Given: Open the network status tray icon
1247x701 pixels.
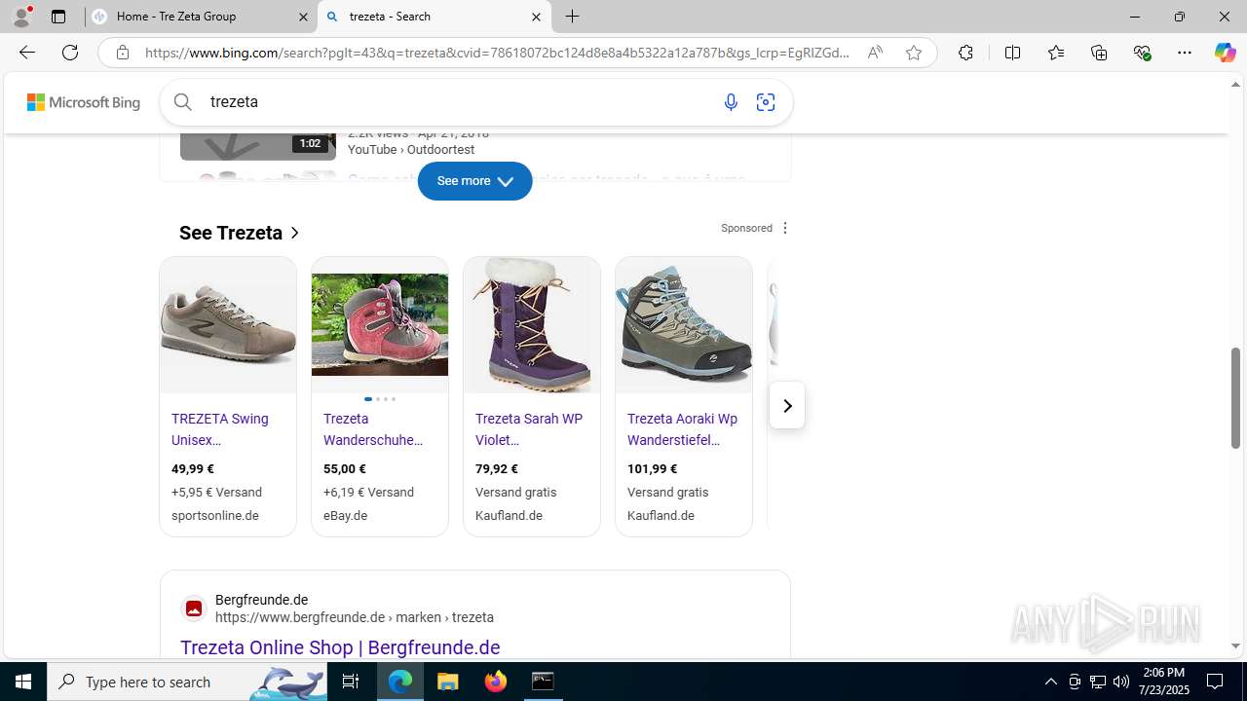Looking at the screenshot, I should point(1098,682).
